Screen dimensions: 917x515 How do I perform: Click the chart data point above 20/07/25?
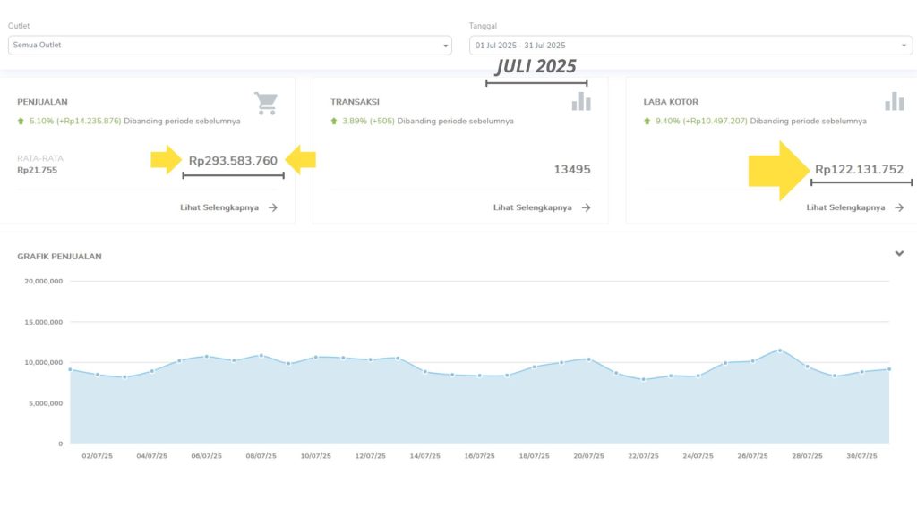pos(588,359)
